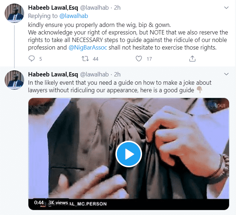This screenshot has height=215, width=237.
Task: Reply to the wig and gown tweet
Action: point(32,59)
